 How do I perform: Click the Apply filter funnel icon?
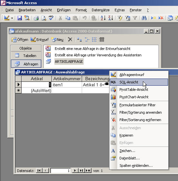click(135, 18)
